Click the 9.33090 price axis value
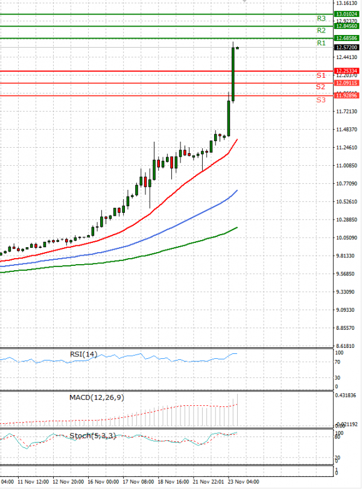 pyautogui.click(x=345, y=292)
